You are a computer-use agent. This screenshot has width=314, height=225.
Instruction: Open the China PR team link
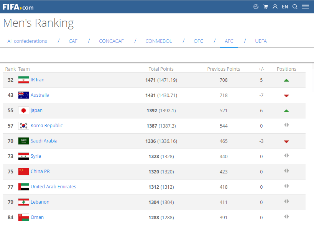tap(40, 172)
